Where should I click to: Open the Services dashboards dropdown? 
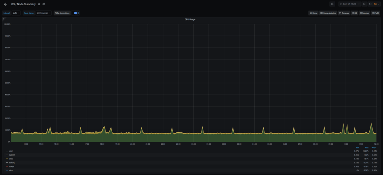(364, 13)
